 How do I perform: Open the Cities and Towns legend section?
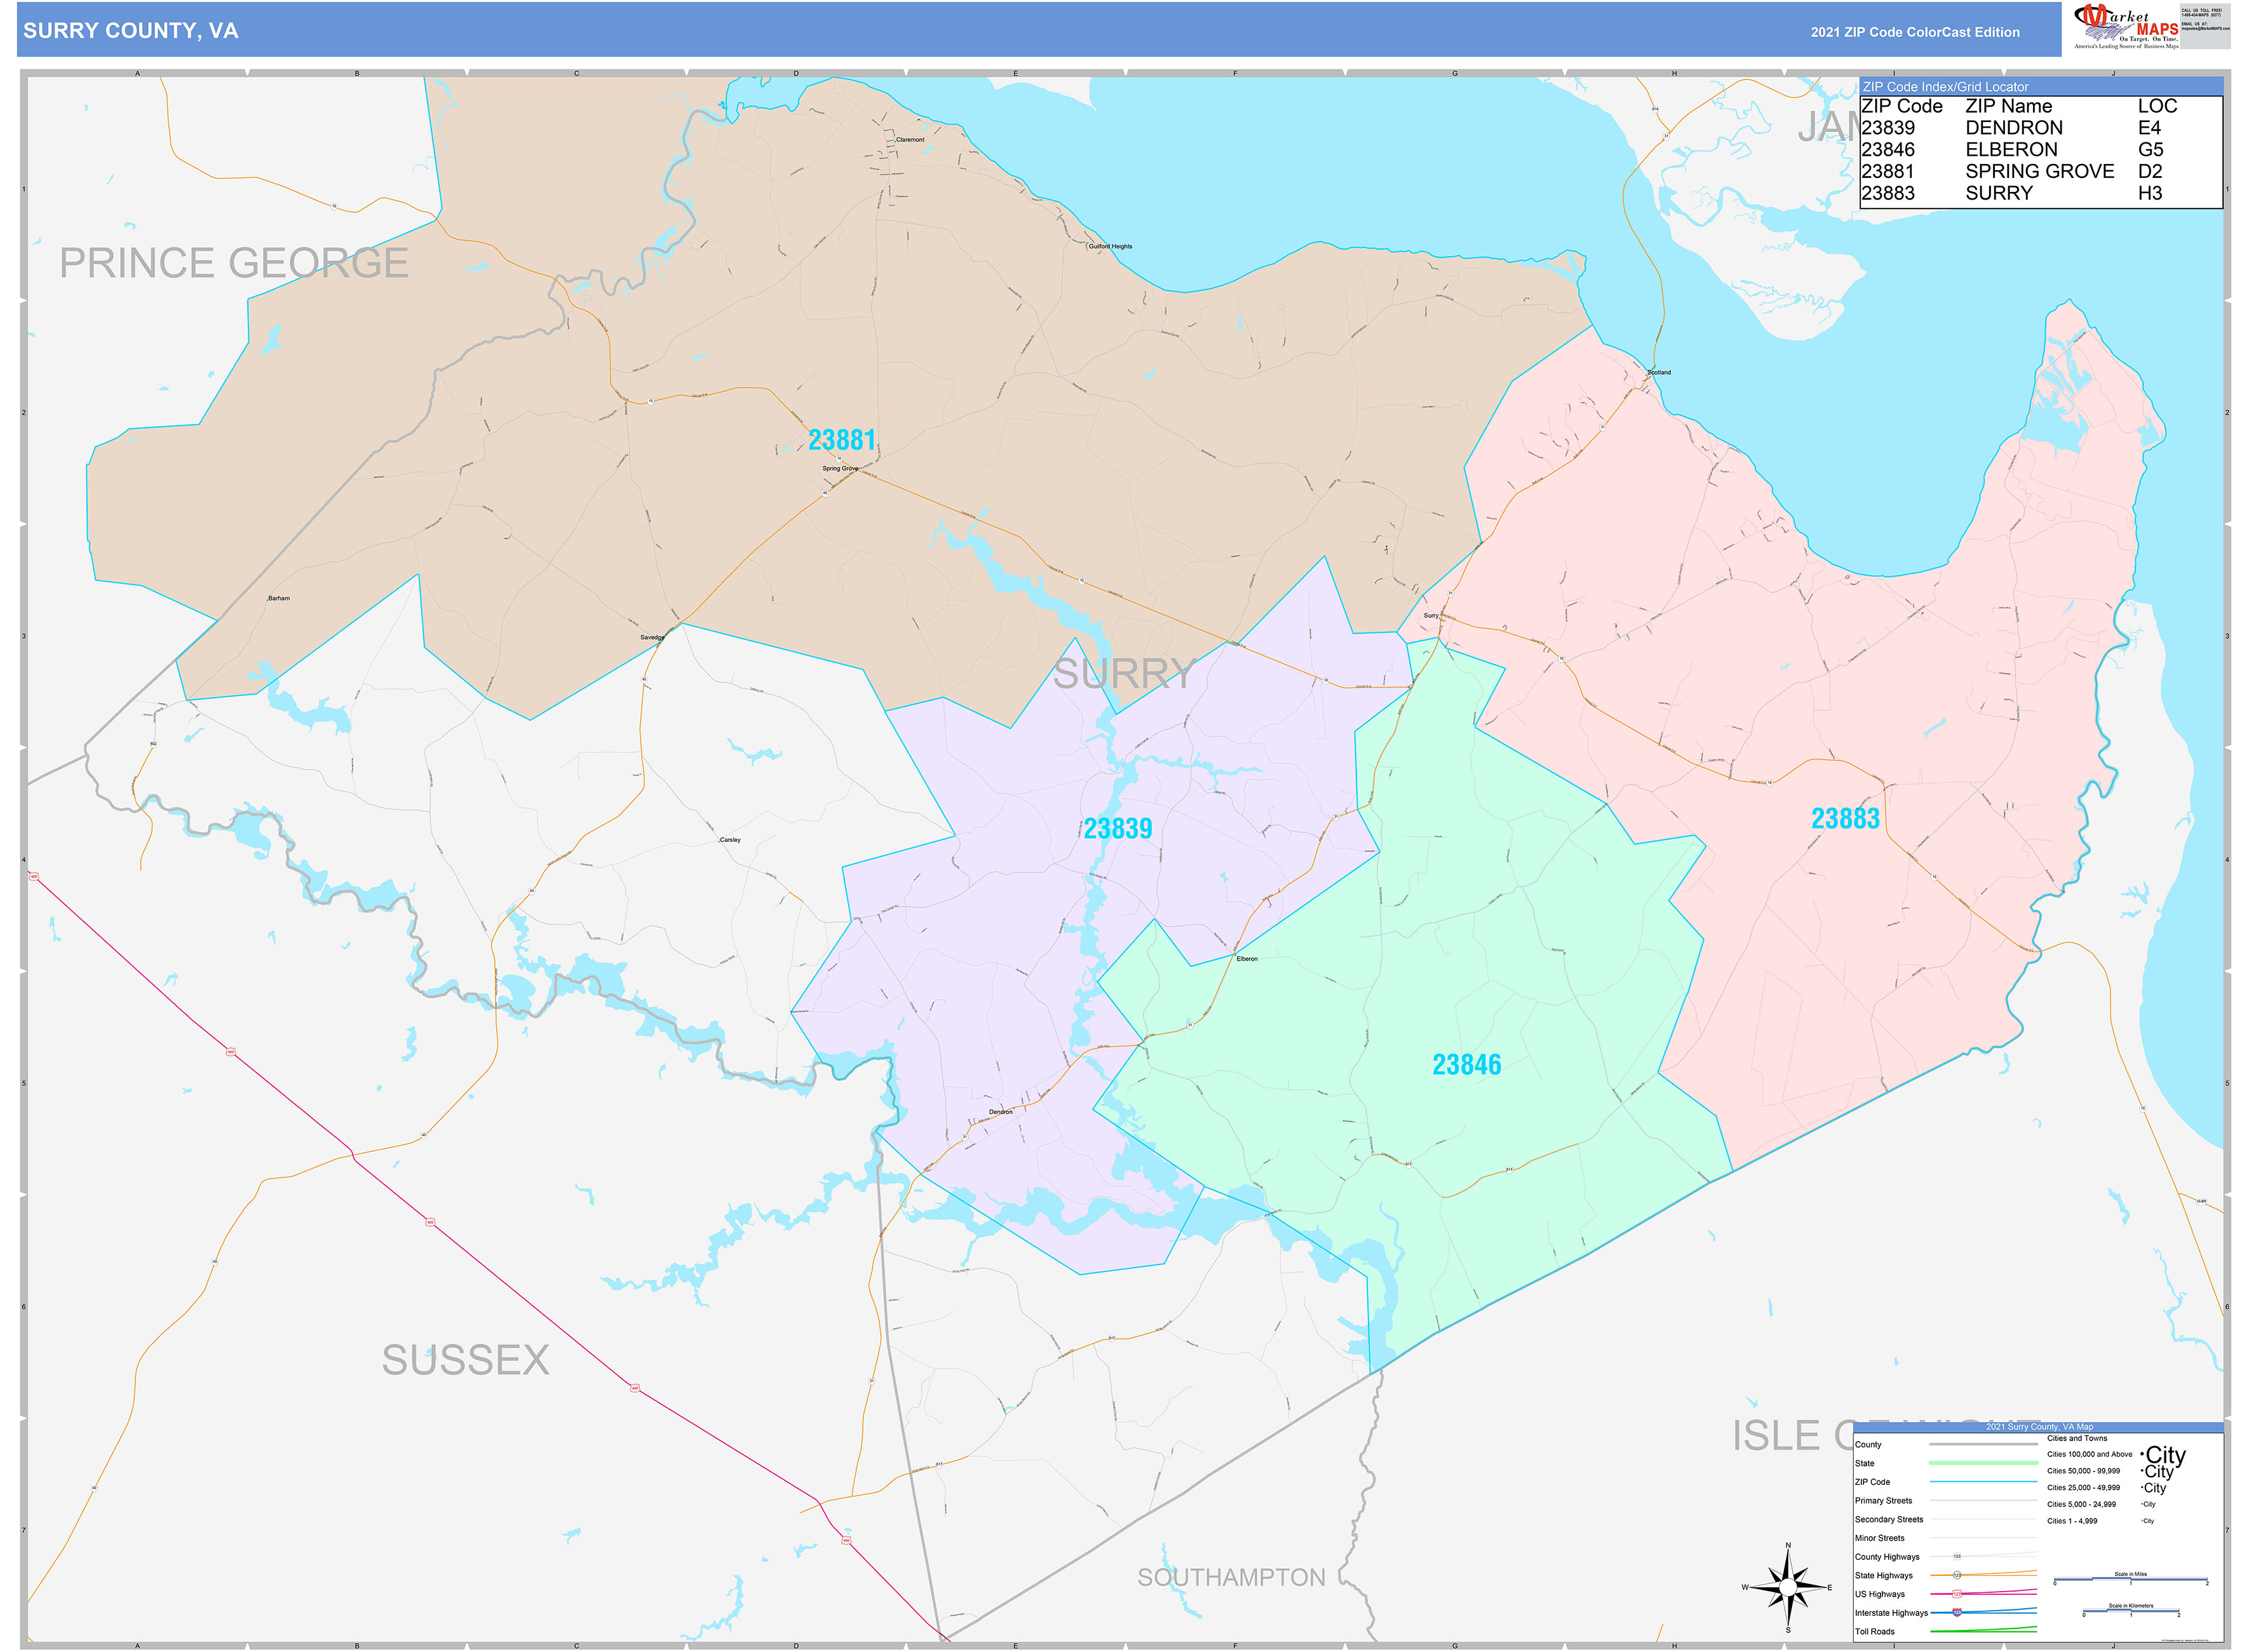tap(2078, 1438)
